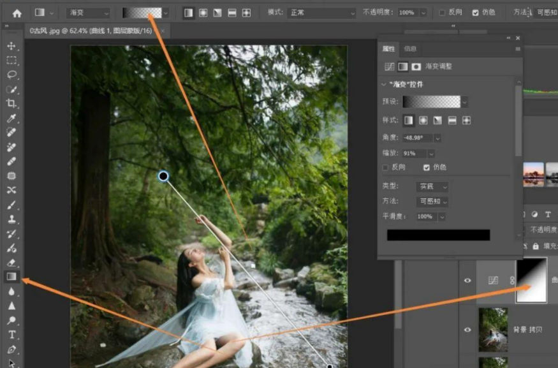
Task: Set 样式 to diamond in 属性 panel
Action: tap(466, 121)
